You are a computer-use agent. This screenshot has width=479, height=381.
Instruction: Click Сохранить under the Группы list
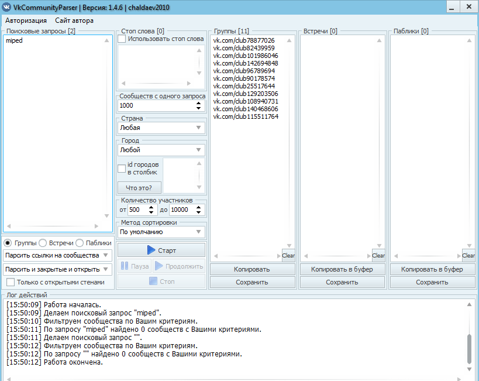click(252, 282)
